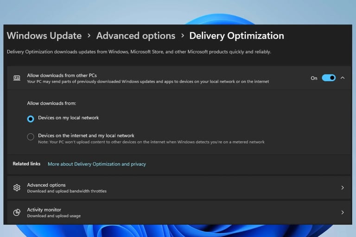Image resolution: width=356 pixels, height=237 pixels.
Task: Collapse the Allow downloads from other PCs section
Action: click(x=343, y=78)
